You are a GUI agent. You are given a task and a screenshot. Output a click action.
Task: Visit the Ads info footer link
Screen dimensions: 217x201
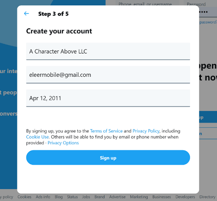click(x=43, y=197)
